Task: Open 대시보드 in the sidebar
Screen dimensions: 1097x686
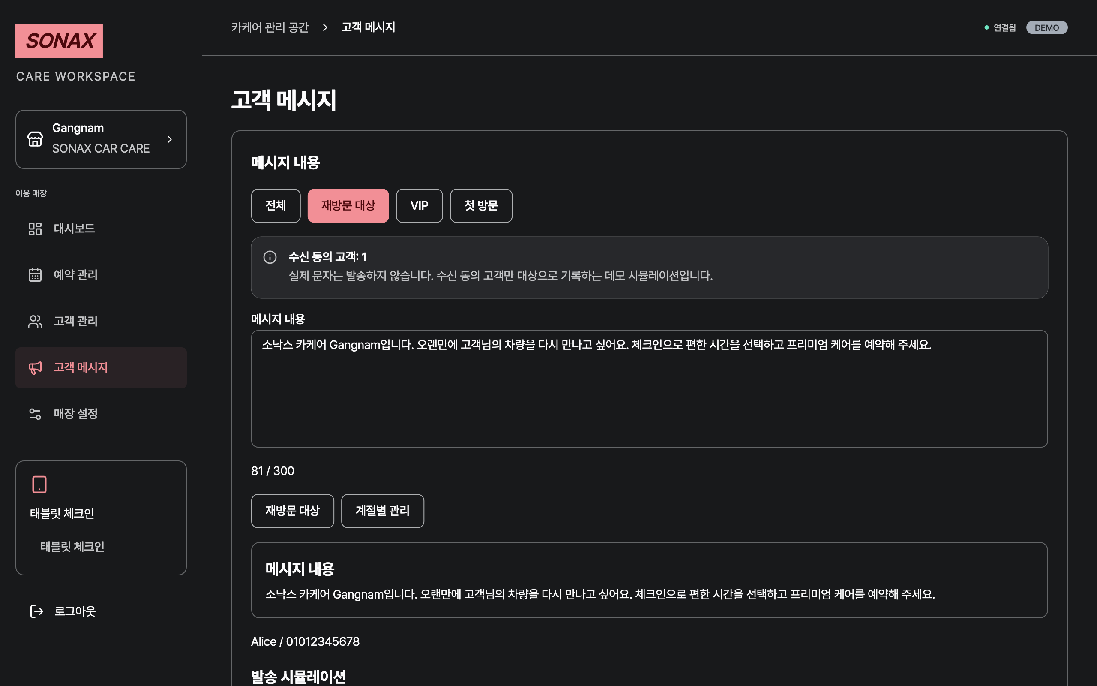Action: click(101, 229)
